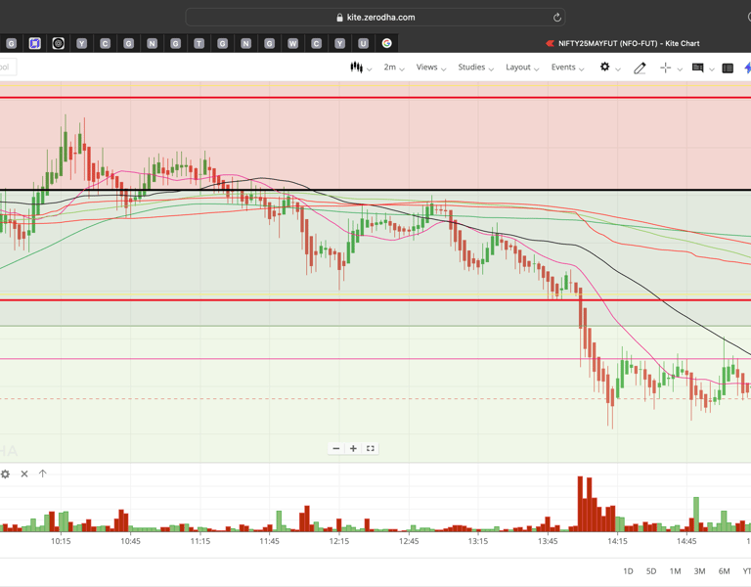Screen dimensions: 751x587
Task: Activate the pencil drawing tool
Action: point(640,68)
